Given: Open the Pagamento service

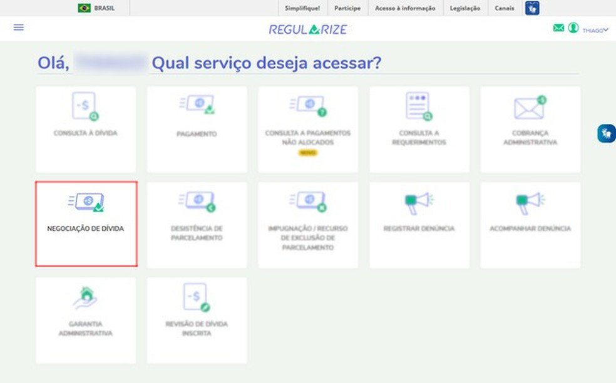Looking at the screenshot, I should [197, 130].
